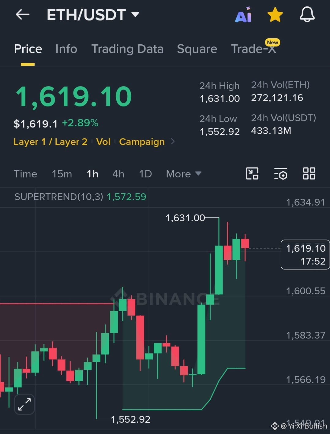The width and height of the screenshot is (330, 434).
Task: Select the +2.89% change value
Action: 80,123
